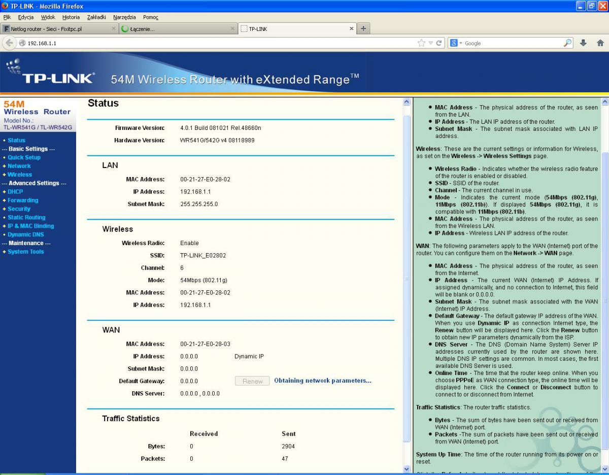609x475 pixels.
Task: Open the Downloads arrow button
Action: click(x=583, y=43)
